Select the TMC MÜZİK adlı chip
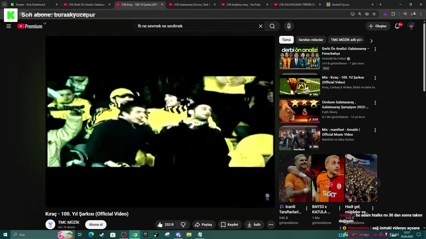426x239 pixels. tap(347, 40)
